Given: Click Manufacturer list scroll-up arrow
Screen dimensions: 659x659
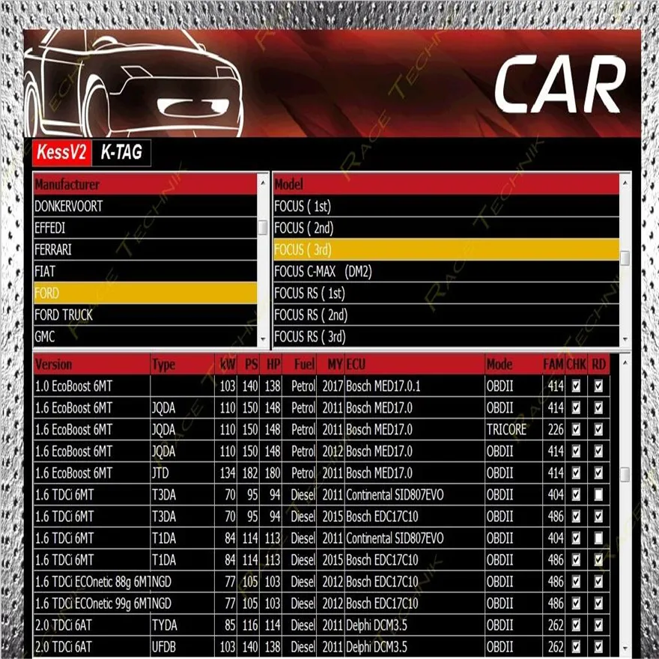Looking at the screenshot, I should 263,183.
